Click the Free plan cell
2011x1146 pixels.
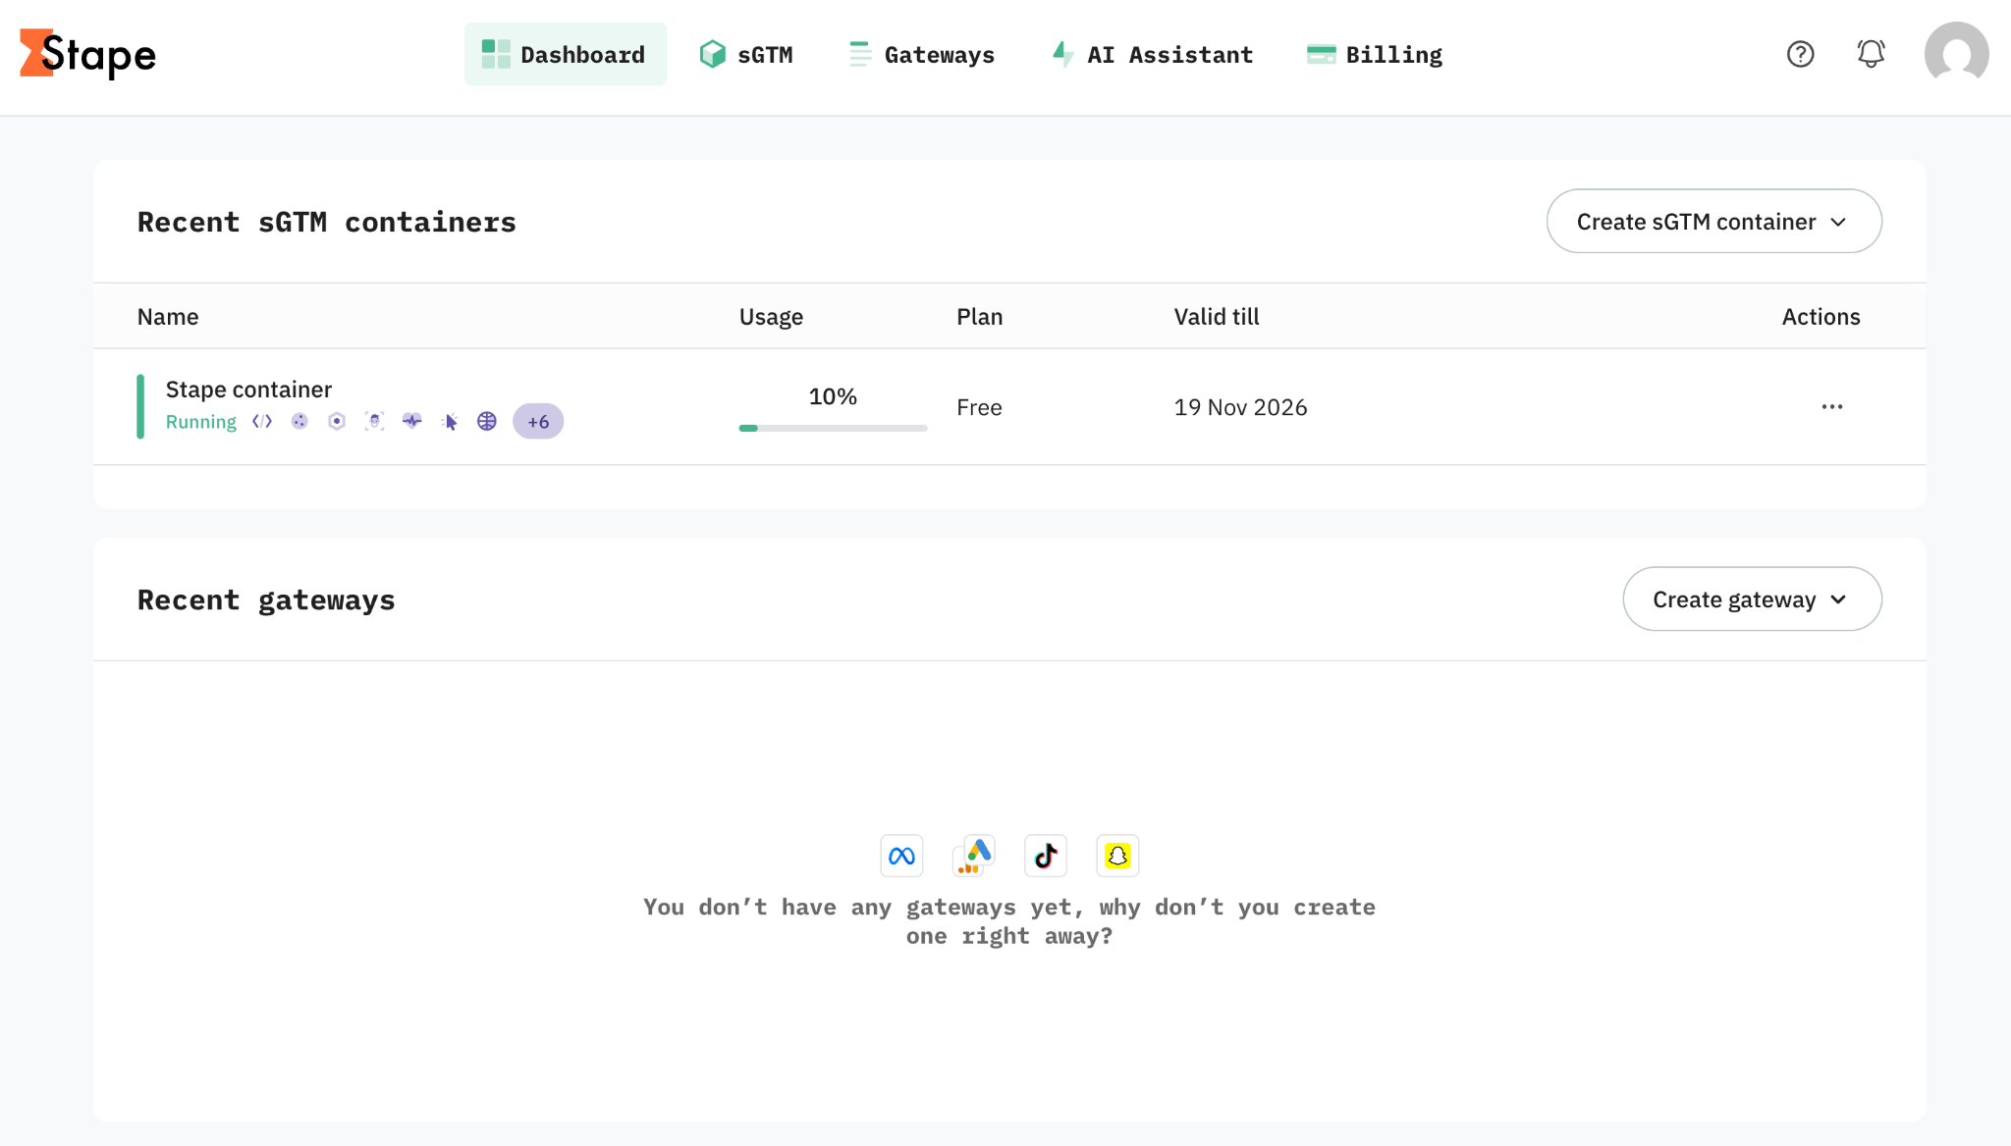point(979,407)
